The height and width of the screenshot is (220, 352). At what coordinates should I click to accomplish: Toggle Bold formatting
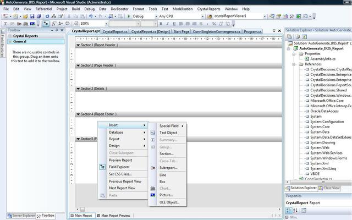[161, 24]
